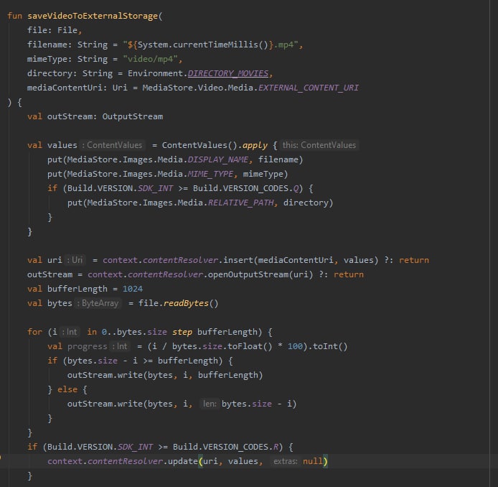Click the 'apply' function call
Image resolution: width=498 pixels, height=487 pixels.
255,145
